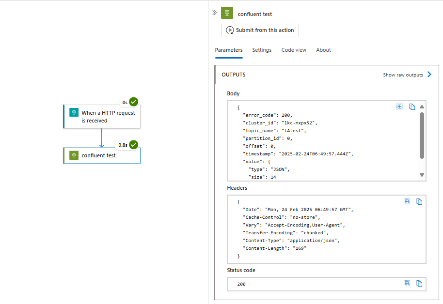
Task: Open the raw outputs chevron arrow
Action: click(x=429, y=74)
